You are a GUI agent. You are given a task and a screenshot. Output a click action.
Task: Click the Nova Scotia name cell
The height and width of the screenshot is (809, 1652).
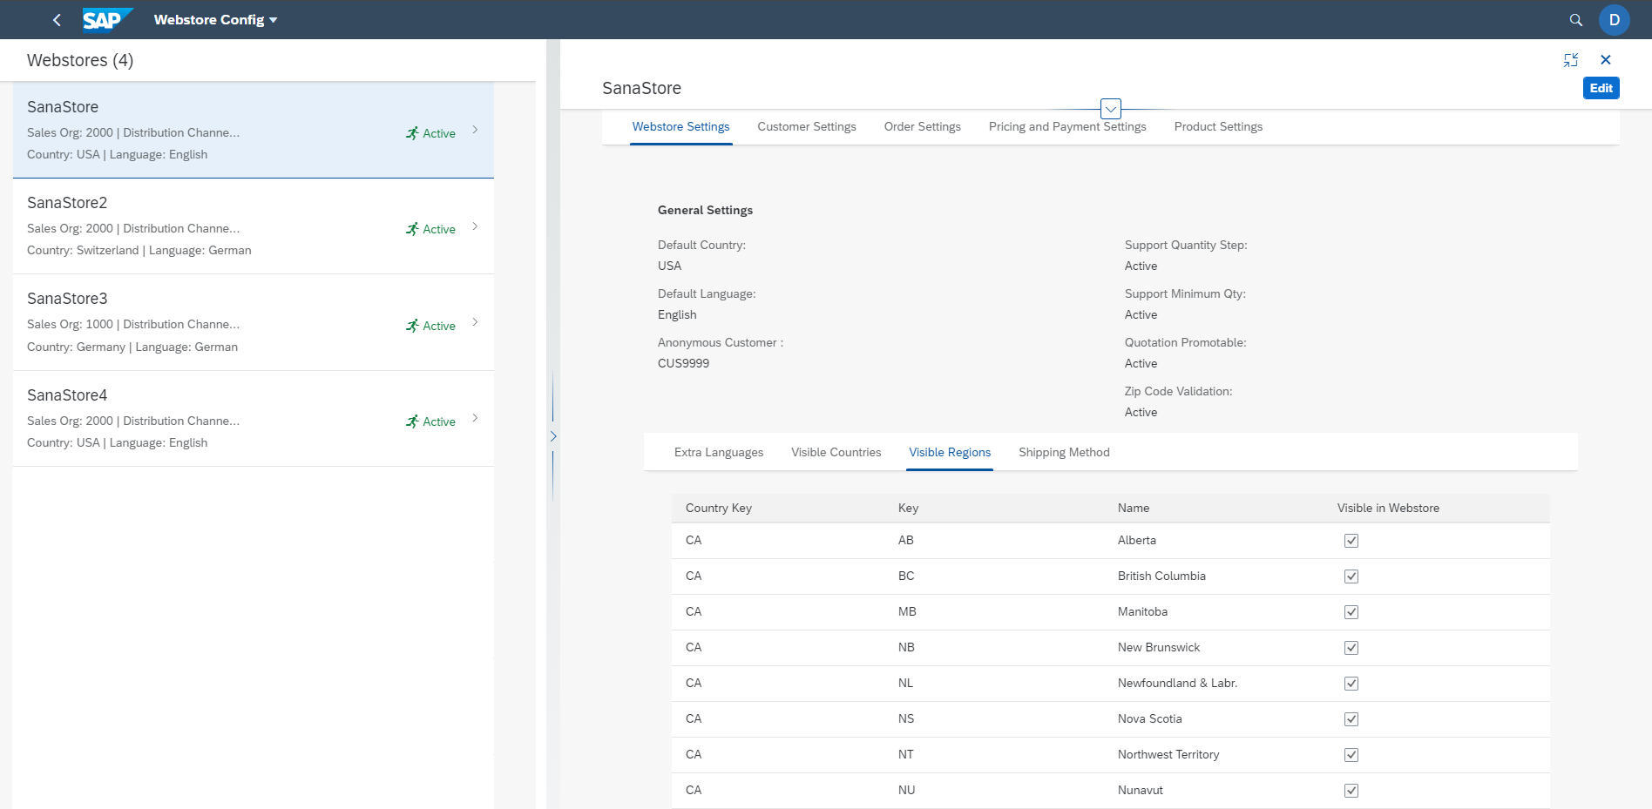[1150, 719]
